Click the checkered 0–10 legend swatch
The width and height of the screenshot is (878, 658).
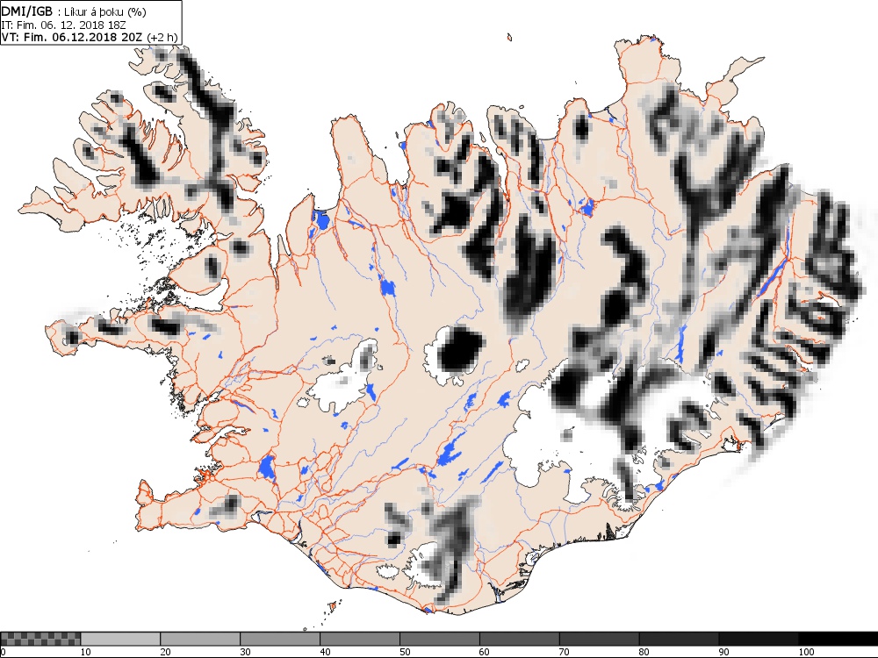coord(40,639)
